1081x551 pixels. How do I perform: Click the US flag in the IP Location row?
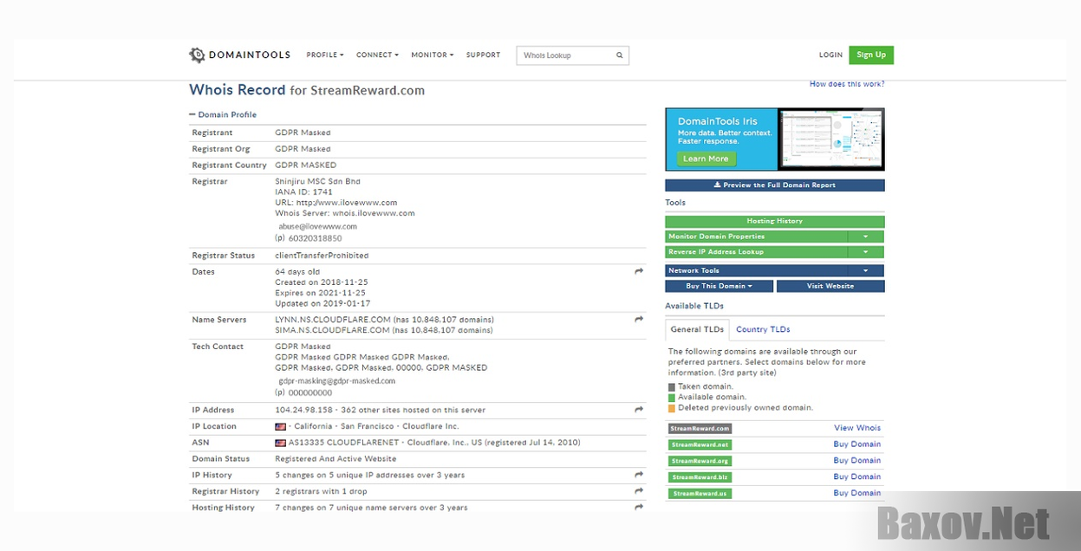pos(281,426)
